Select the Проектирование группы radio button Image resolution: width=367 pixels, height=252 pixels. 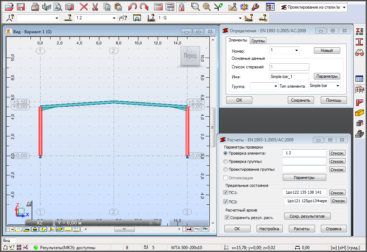225,169
